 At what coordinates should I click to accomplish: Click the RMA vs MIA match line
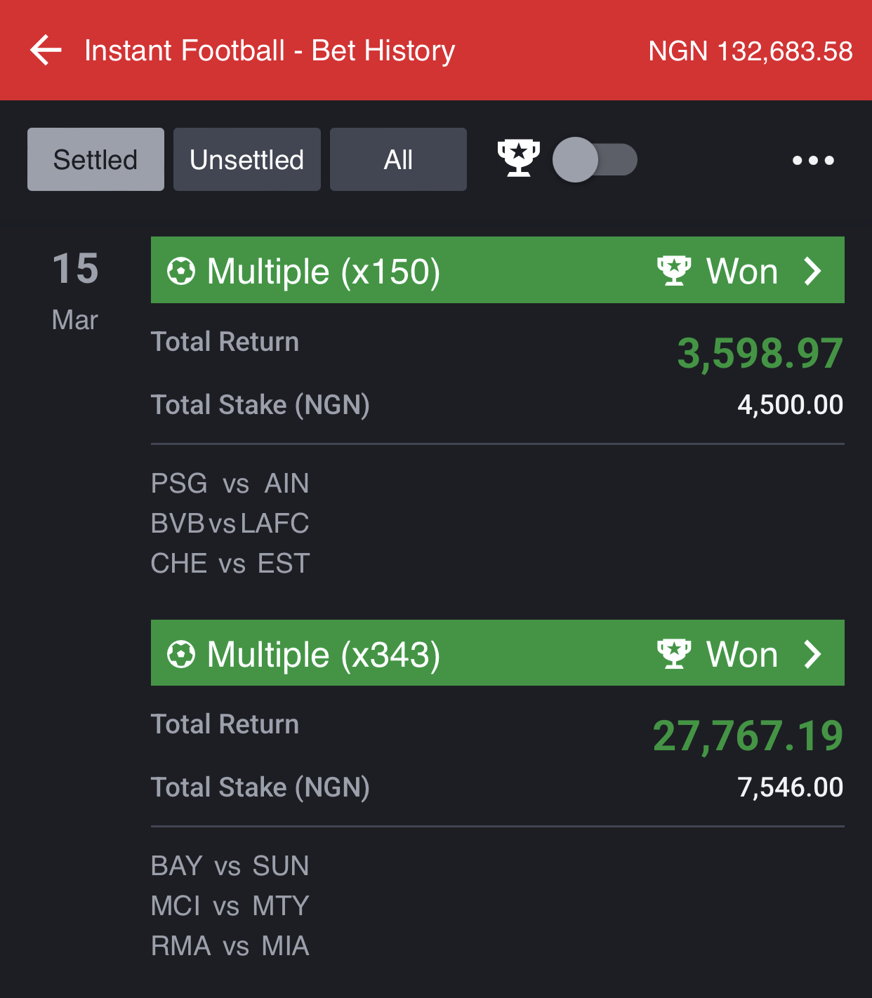click(x=230, y=946)
